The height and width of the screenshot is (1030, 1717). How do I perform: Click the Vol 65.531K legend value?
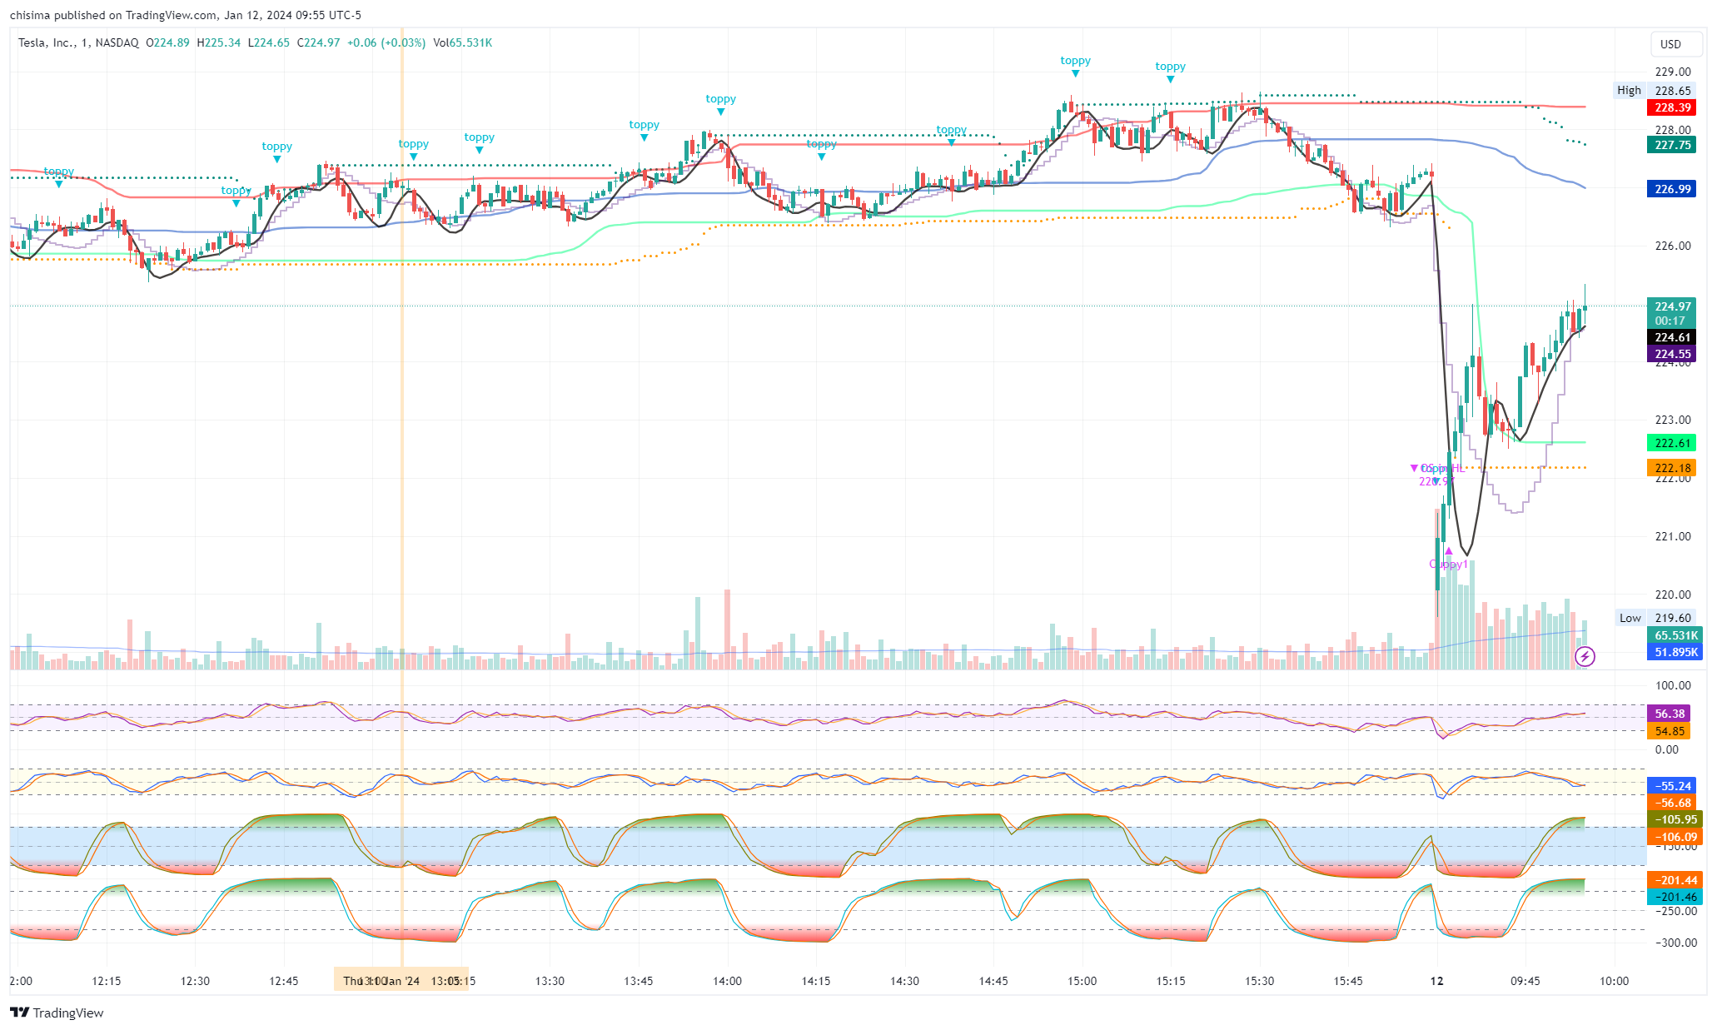click(470, 42)
